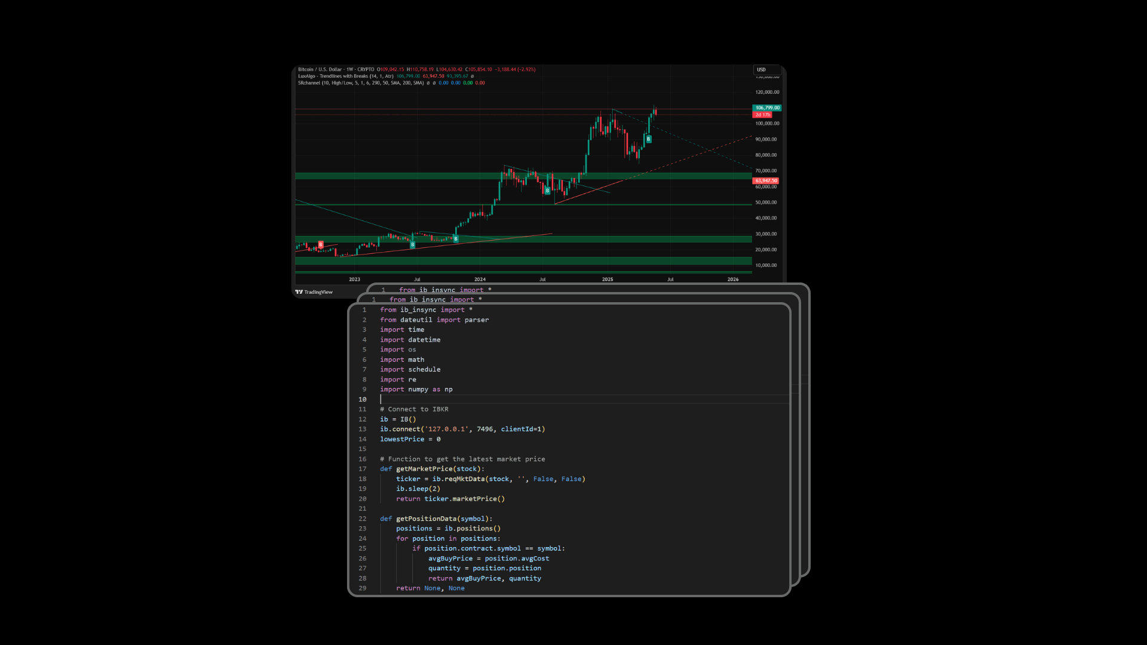
Task: Click the TradingView logo
Action: coord(314,292)
